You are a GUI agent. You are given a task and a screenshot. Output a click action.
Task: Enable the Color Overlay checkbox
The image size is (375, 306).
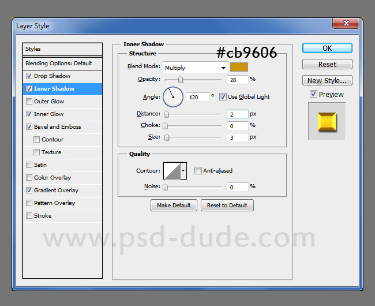29,177
